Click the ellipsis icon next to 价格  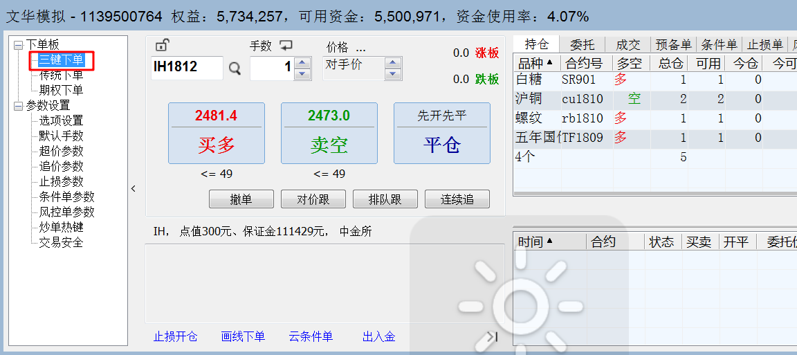point(360,48)
